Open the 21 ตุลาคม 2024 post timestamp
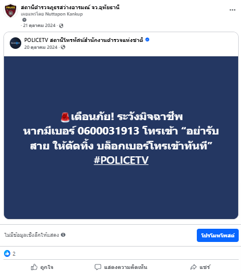Viewport: 241px width, 273px height. 39,25
